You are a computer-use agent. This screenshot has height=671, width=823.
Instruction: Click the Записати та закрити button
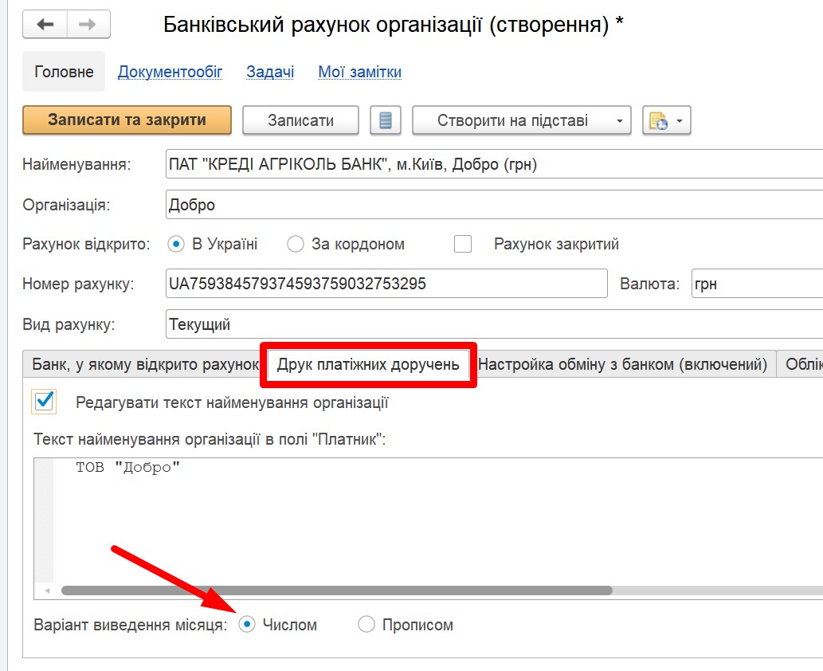pos(127,120)
